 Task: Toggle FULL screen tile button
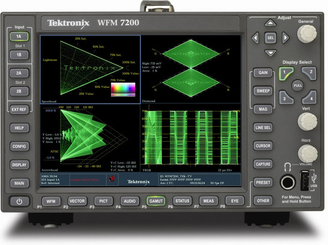tap(298, 86)
